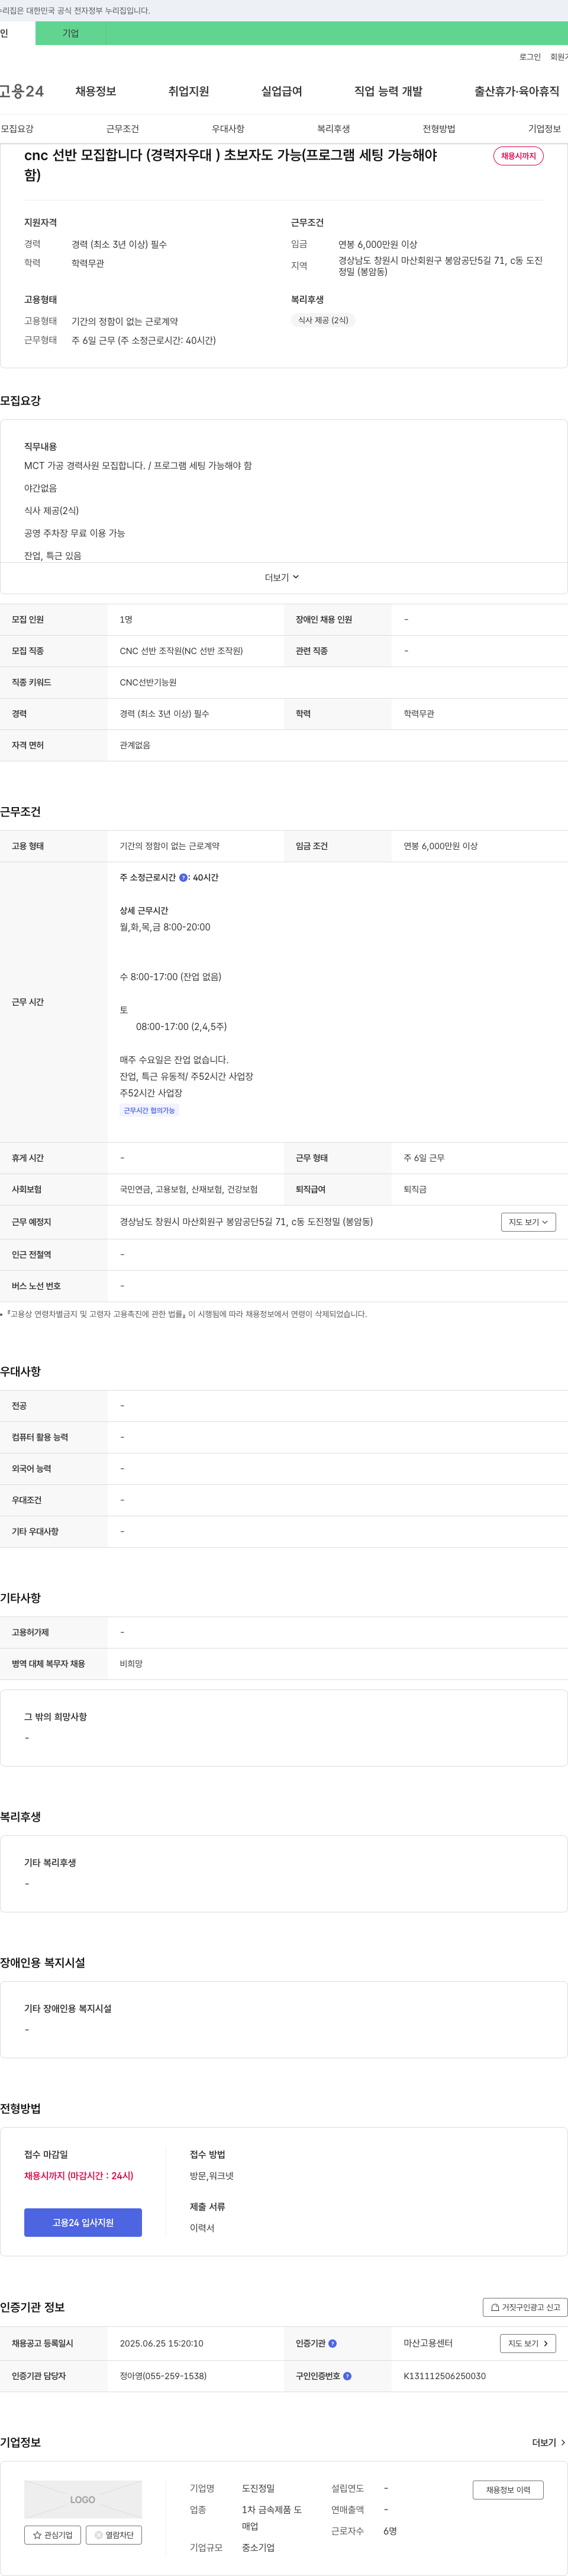Click '08:00-17:00 (2,4,5주)' Saturday hours
The image size is (568, 2576).
pyautogui.click(x=182, y=1027)
